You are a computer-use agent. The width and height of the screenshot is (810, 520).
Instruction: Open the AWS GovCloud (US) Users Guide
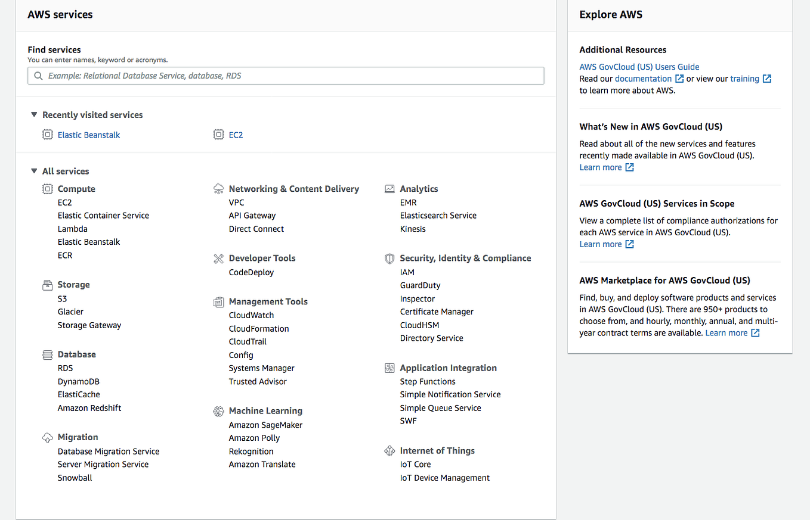639,67
